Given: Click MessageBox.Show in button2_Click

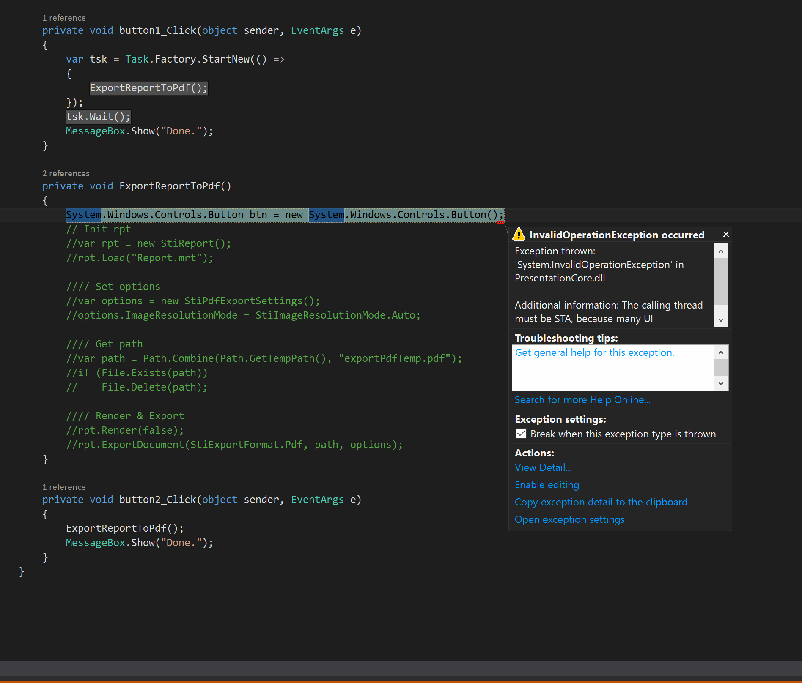Looking at the screenshot, I should (x=140, y=543).
